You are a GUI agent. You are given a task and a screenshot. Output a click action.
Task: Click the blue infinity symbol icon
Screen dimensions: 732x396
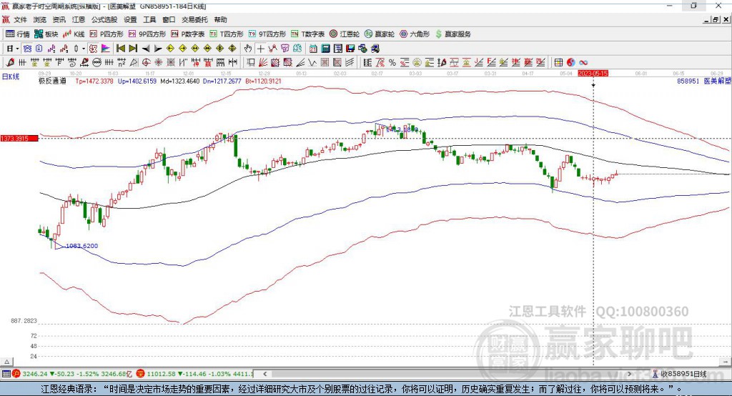tap(583, 62)
